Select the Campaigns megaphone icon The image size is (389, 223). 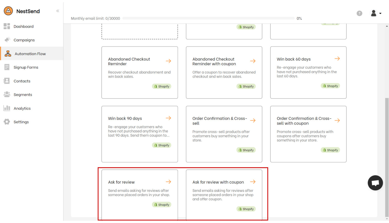click(x=7, y=40)
